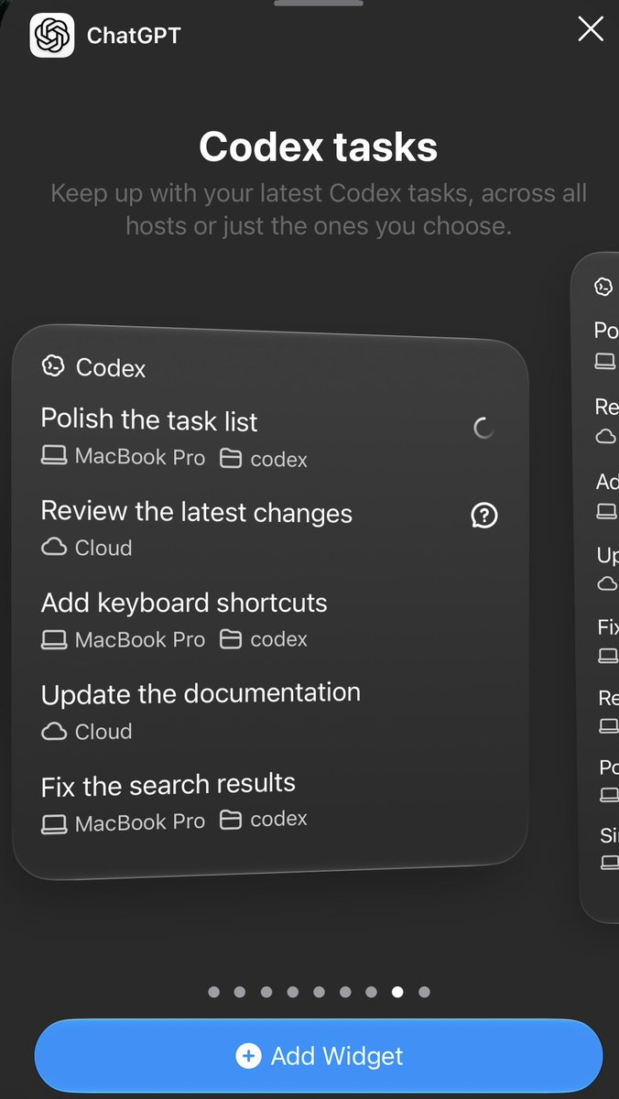619x1099 pixels.
Task: Tap the ChatGPT app logo icon
Action: coord(52,35)
